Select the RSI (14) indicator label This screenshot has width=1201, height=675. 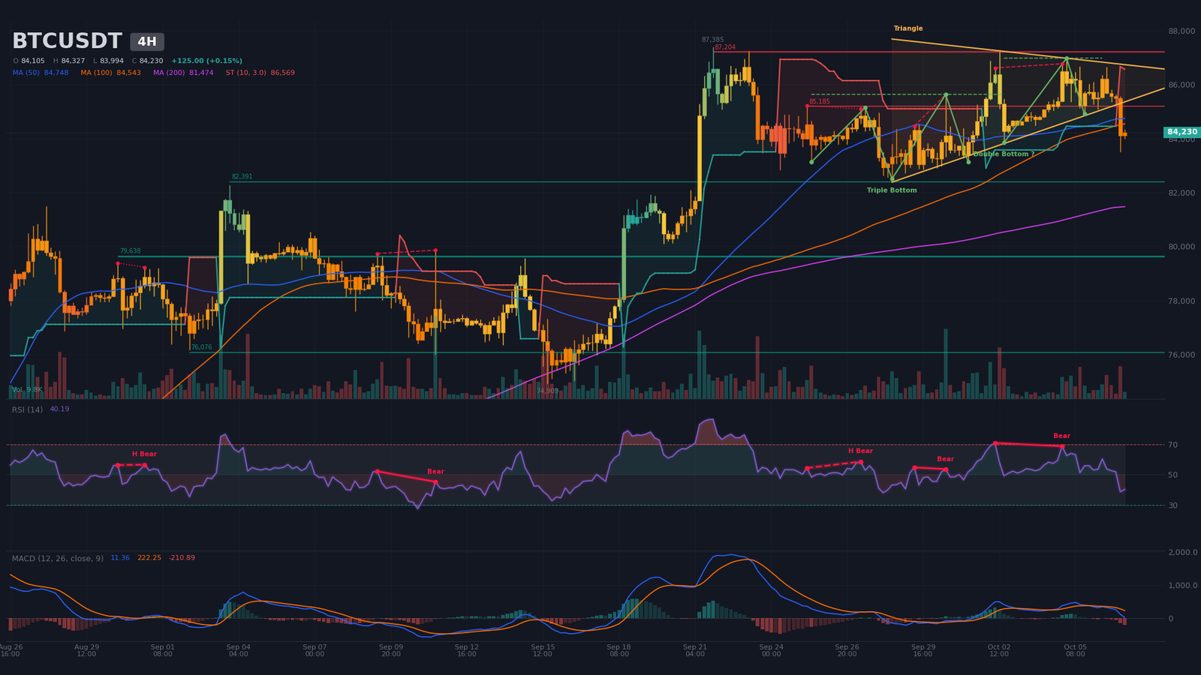click(x=27, y=409)
